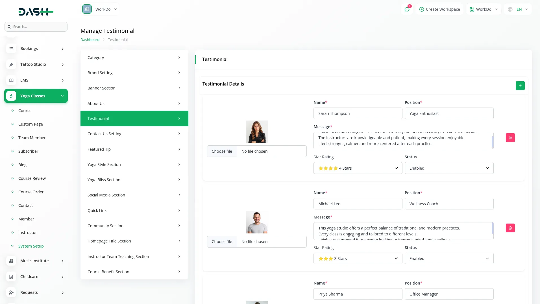Open Status dropdown for Michael Lee

449,259
